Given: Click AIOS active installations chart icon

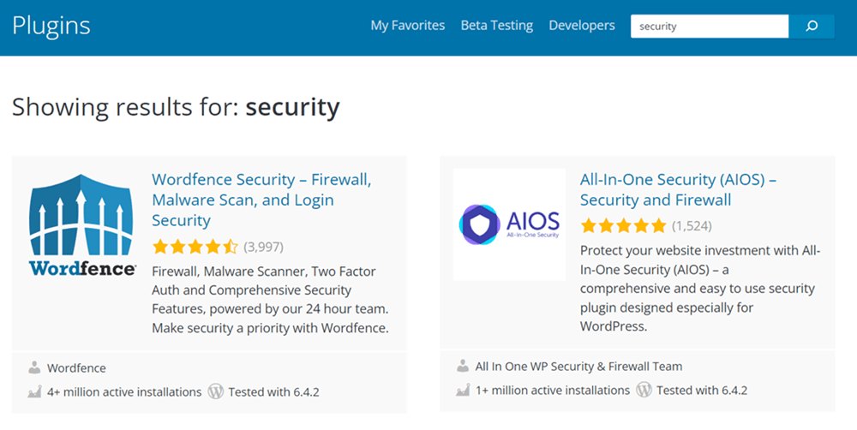Looking at the screenshot, I should tap(463, 390).
